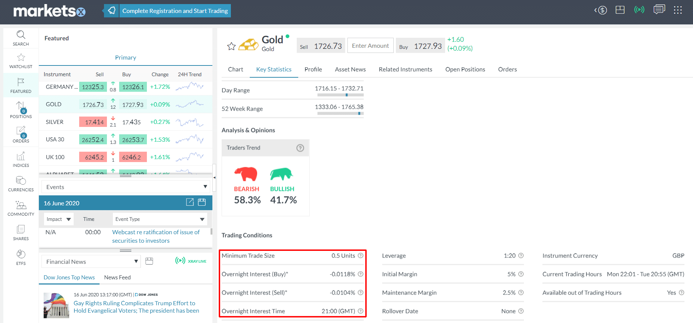This screenshot has height=323, width=693.
Task: Open Traders Trend help question icon
Action: click(300, 148)
